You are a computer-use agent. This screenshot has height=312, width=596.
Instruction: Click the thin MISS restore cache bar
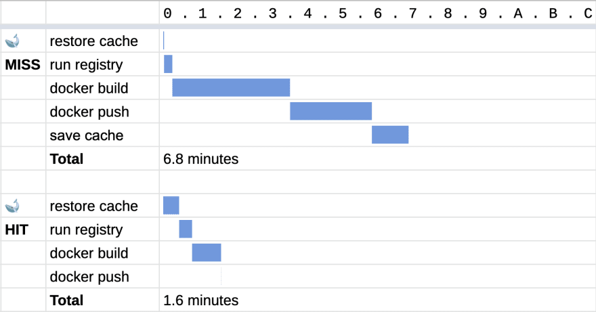(x=163, y=41)
